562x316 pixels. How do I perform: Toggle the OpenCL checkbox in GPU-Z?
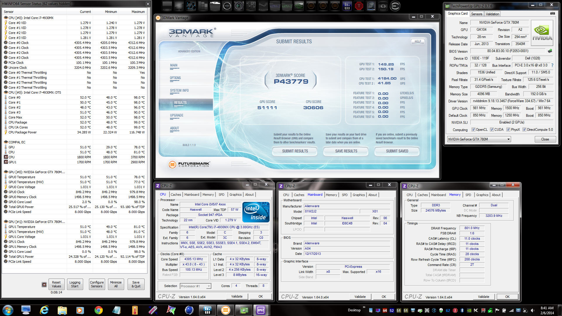[473, 130]
